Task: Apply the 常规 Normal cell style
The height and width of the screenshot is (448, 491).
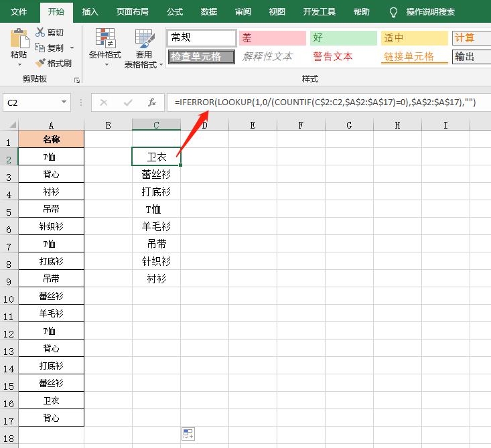Action: point(202,38)
